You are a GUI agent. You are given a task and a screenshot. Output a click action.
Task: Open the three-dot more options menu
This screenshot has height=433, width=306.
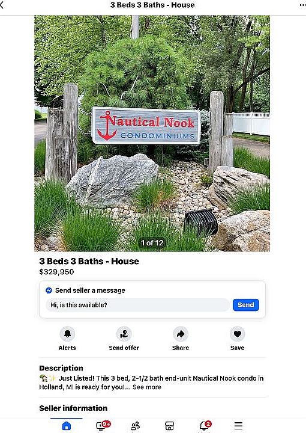[x=302, y=5]
